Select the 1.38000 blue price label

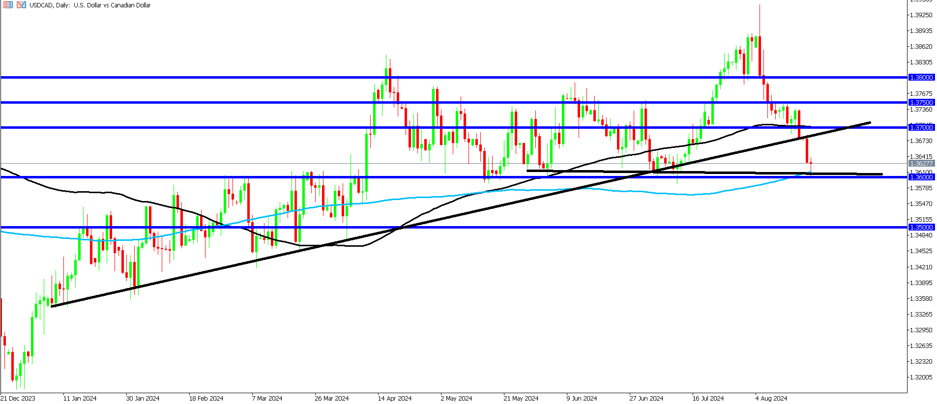pyautogui.click(x=921, y=78)
